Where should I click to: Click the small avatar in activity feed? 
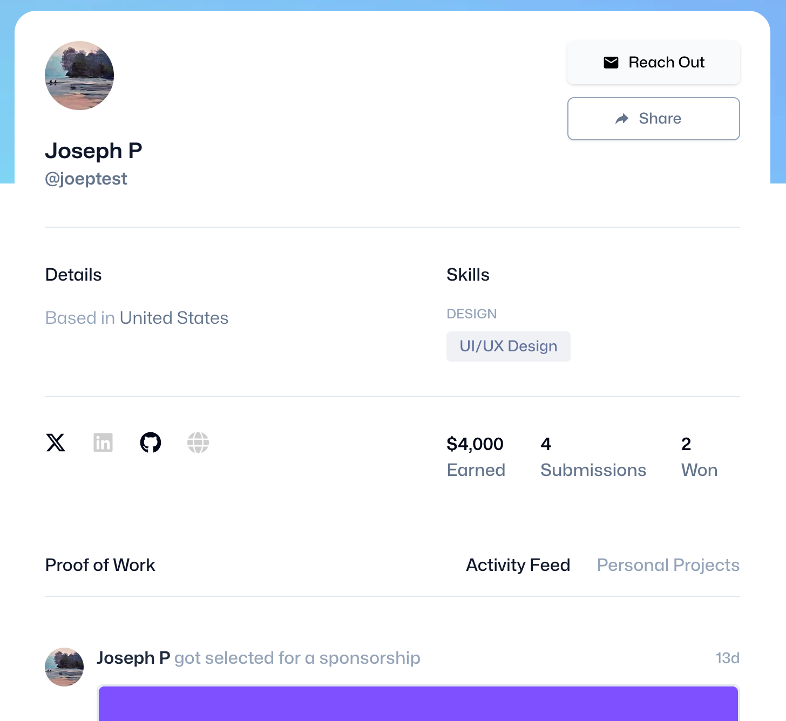coord(64,667)
